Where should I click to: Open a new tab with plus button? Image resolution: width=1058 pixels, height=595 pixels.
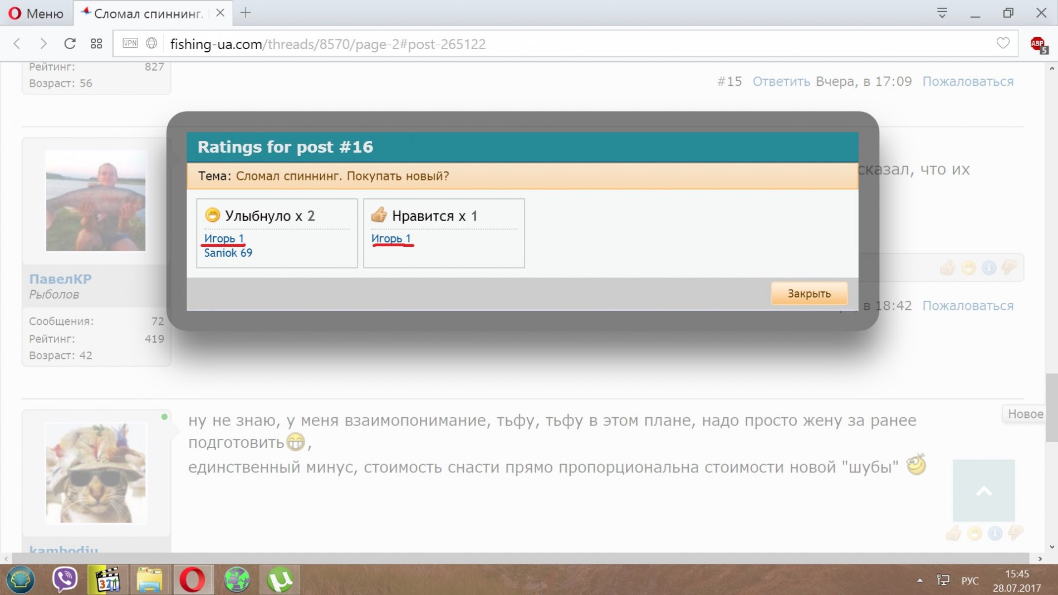(x=246, y=13)
